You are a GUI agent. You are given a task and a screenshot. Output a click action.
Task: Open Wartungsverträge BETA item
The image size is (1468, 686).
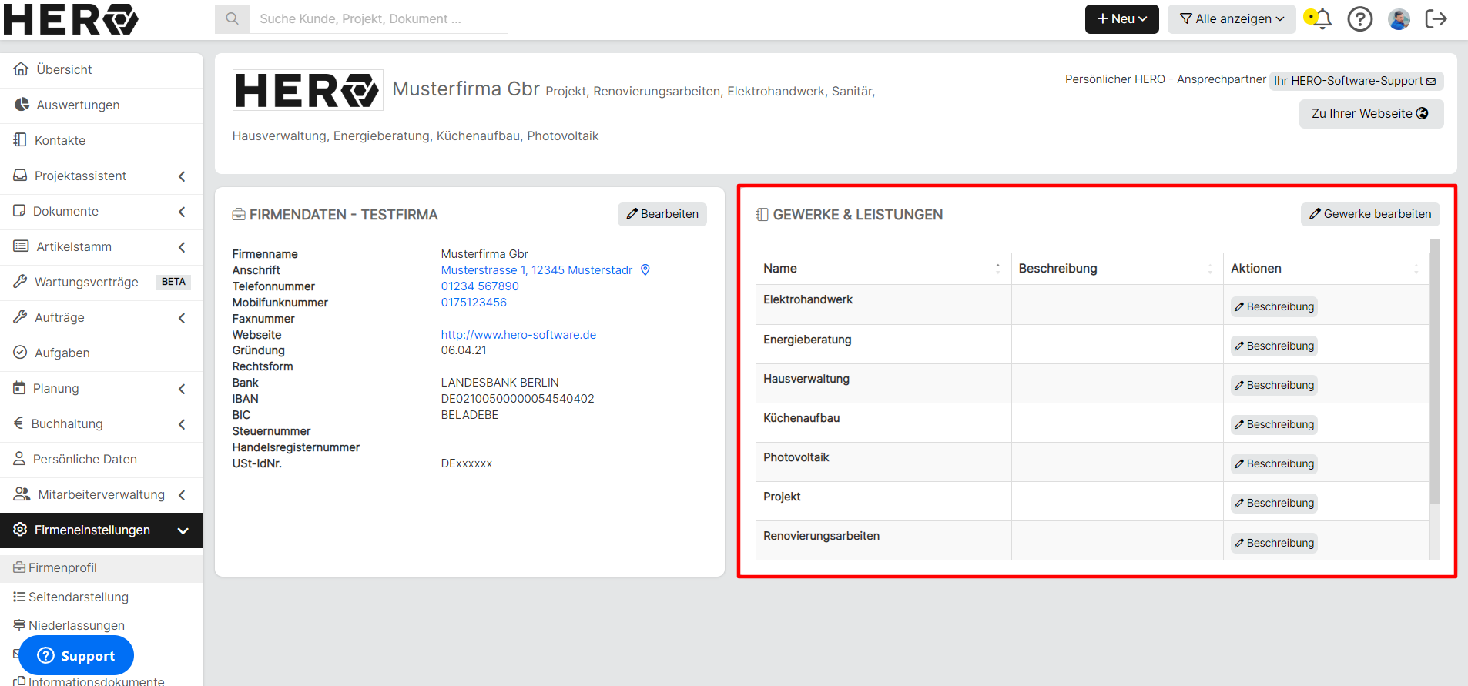point(102,282)
